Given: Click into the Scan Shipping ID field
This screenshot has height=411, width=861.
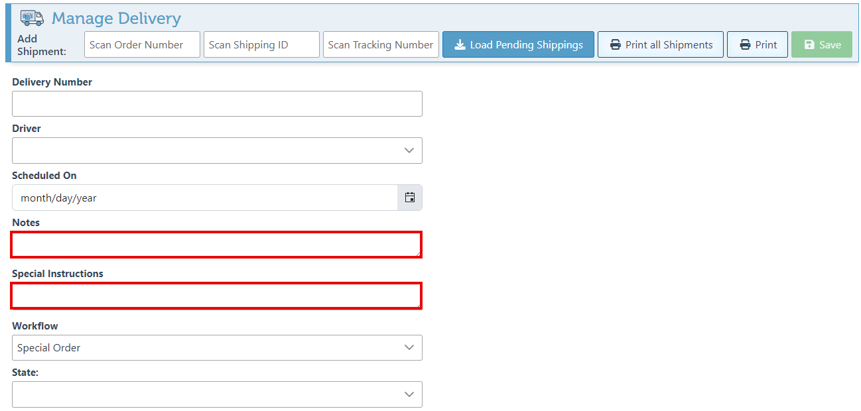Looking at the screenshot, I should (261, 44).
